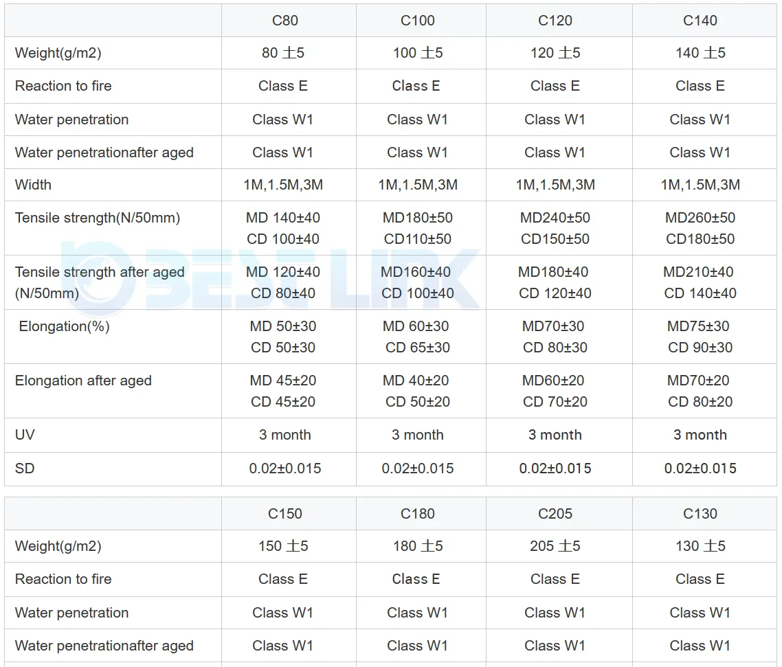Click the 80 ±5 weight value
782x667 pixels.
click(283, 53)
